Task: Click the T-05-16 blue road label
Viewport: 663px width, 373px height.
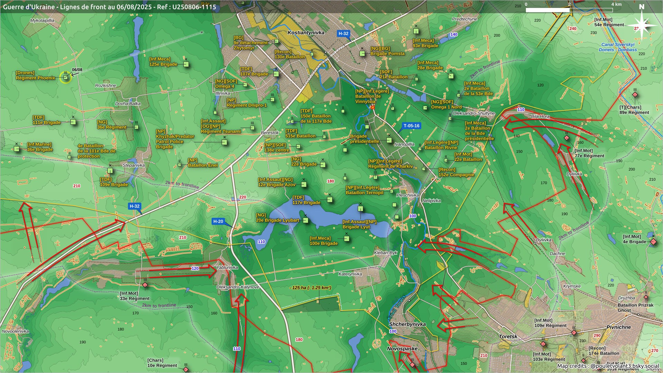Action: tap(411, 126)
